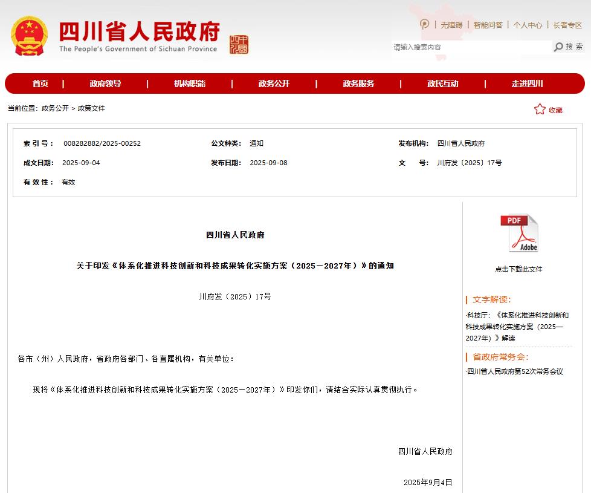591x493 pixels.
Task: Click the magnifier search icon
Action: 558,47
